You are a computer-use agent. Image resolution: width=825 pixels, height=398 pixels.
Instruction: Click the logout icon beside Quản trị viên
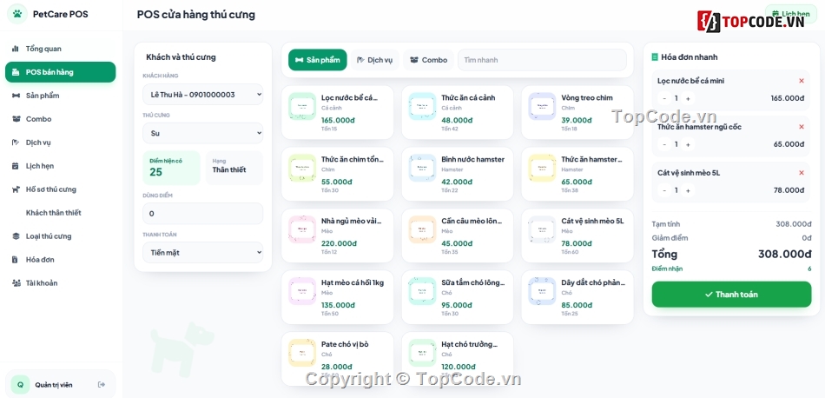102,385
